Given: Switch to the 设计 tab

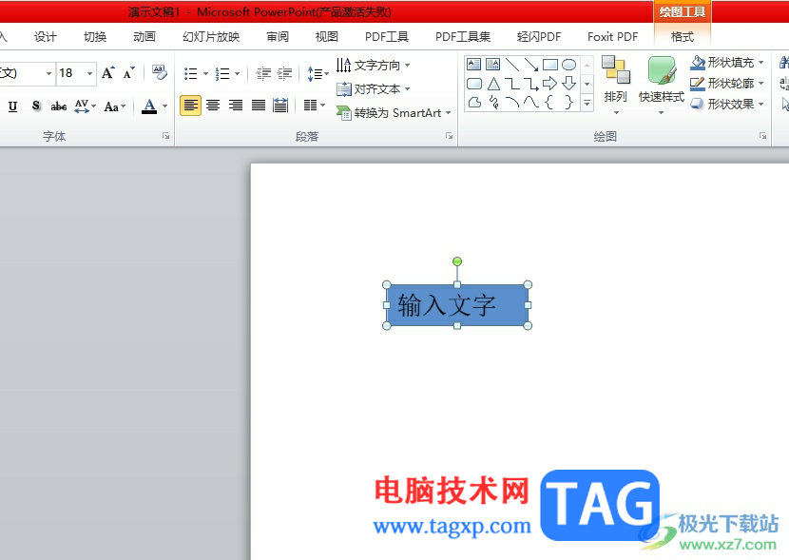Looking at the screenshot, I should pos(46,37).
